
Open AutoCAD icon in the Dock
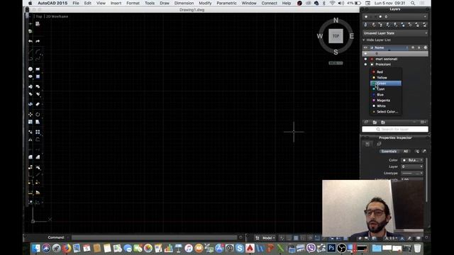tap(250, 248)
